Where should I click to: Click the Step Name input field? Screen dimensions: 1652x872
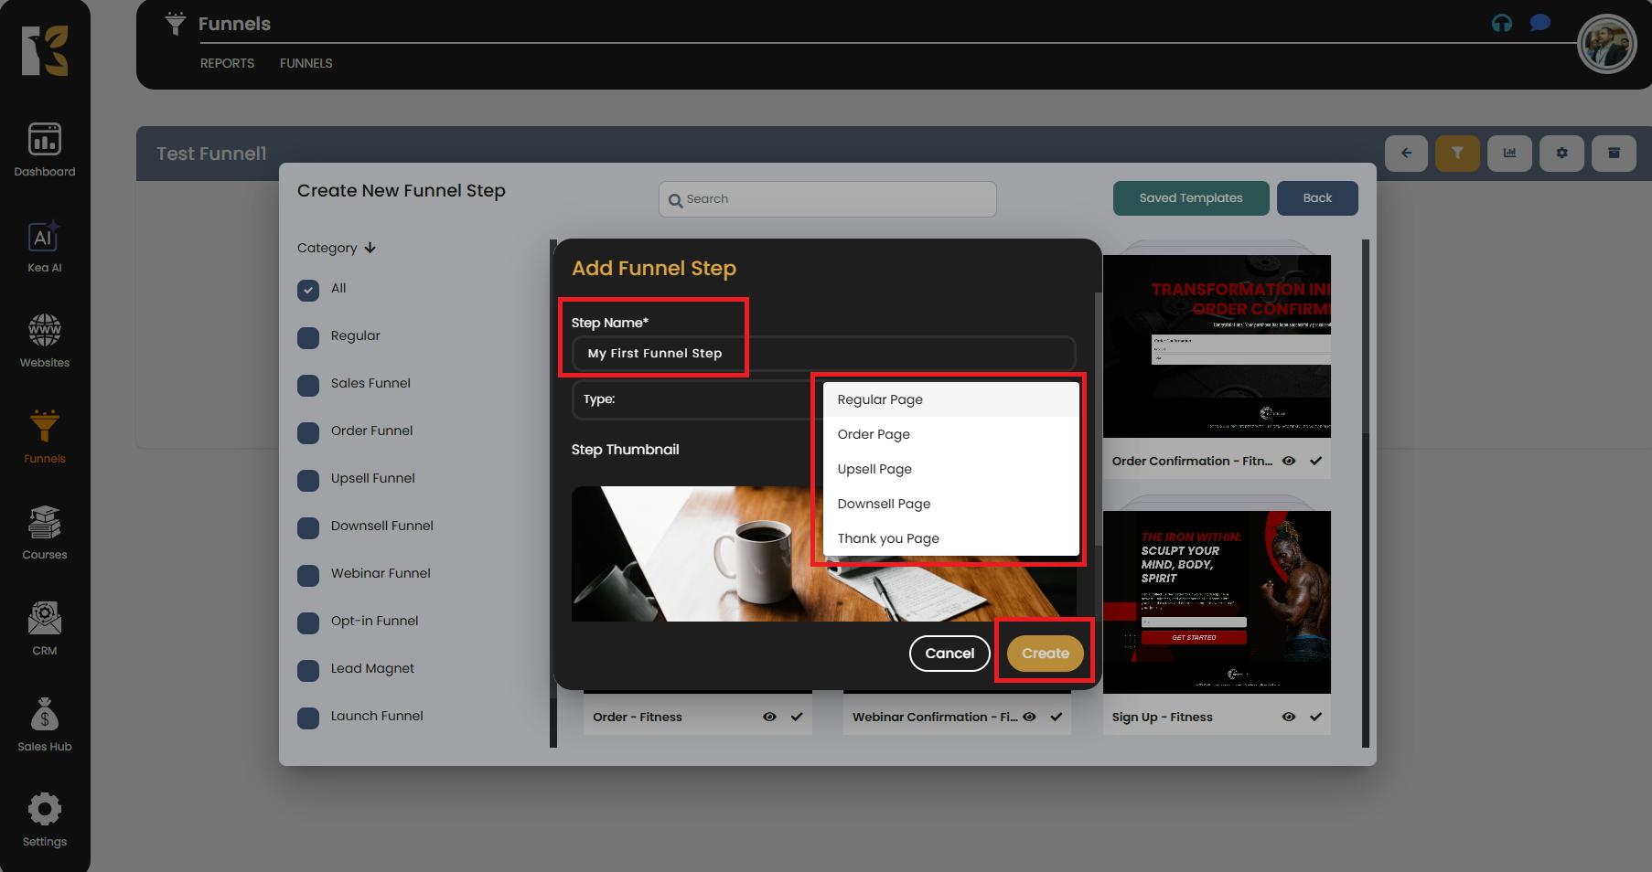[822, 354]
